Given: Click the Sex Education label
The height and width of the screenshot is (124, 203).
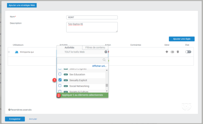Looking at the screenshot, I should click(77, 74).
